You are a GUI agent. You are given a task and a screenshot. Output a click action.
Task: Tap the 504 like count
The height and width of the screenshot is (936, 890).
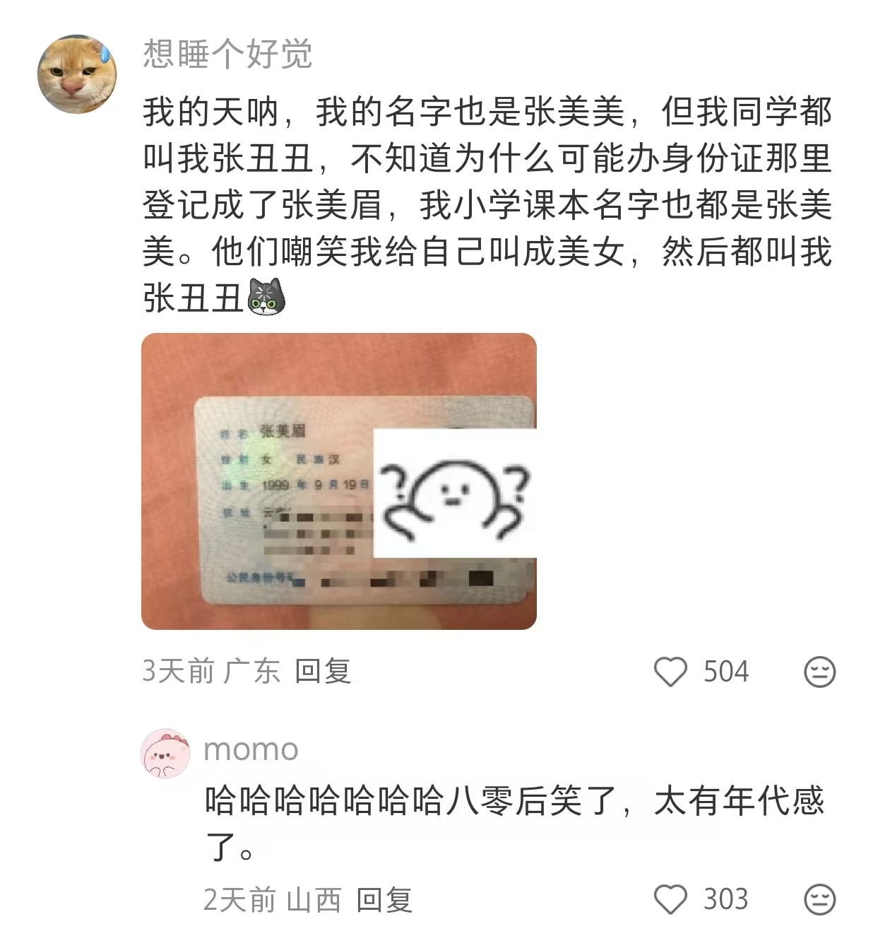pyautogui.click(x=726, y=672)
